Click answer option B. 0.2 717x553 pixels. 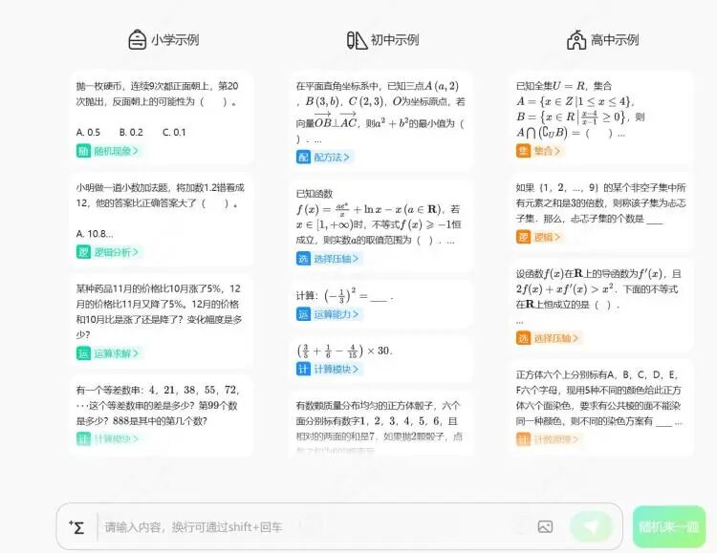pos(131,133)
